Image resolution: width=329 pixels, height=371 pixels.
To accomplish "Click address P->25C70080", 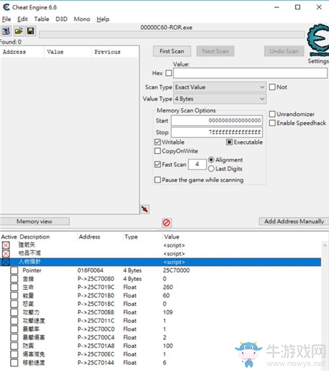I will (95, 279).
